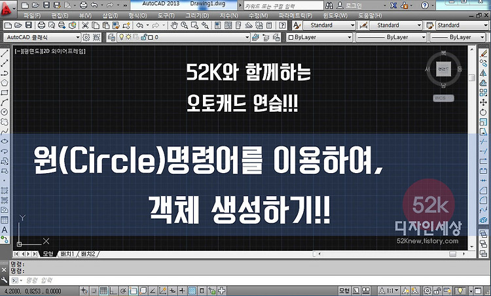Select the Polyline draw tool

(x=5, y=73)
